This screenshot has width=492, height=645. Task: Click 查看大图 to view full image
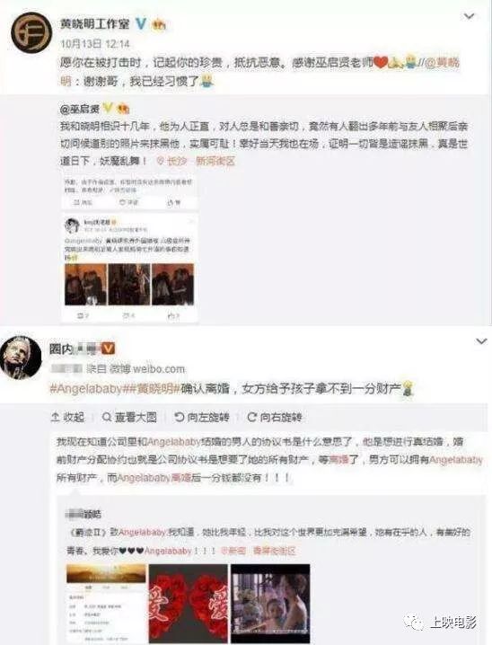[x=129, y=417]
